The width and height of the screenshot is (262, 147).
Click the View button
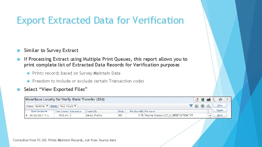pyautogui.click(x=220, y=106)
